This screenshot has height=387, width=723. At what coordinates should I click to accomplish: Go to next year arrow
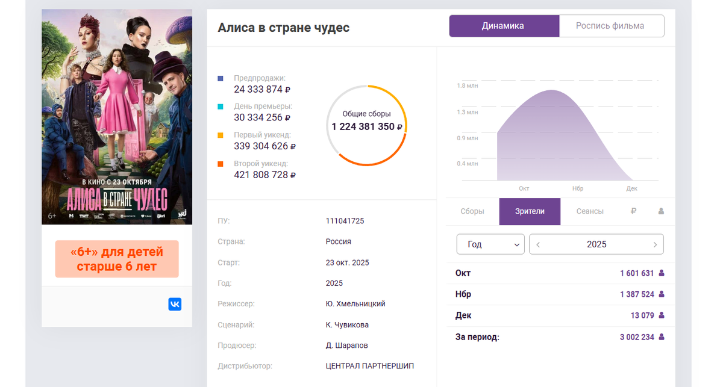(655, 244)
